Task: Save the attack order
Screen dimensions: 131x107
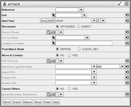Action: click(38, 102)
